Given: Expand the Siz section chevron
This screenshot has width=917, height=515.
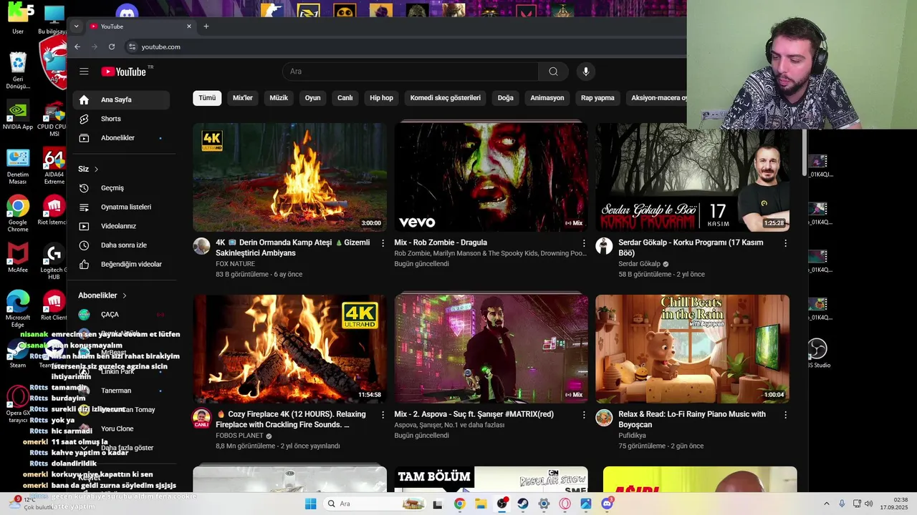Looking at the screenshot, I should [96, 169].
